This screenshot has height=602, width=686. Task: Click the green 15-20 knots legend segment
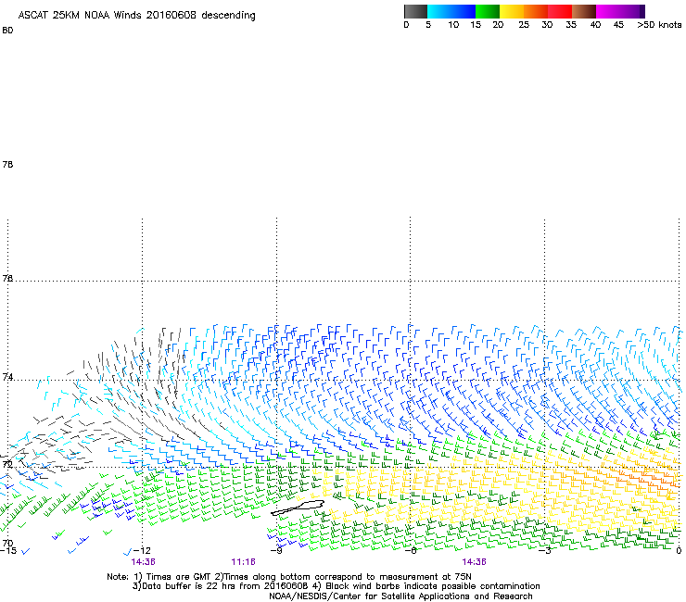coord(488,11)
